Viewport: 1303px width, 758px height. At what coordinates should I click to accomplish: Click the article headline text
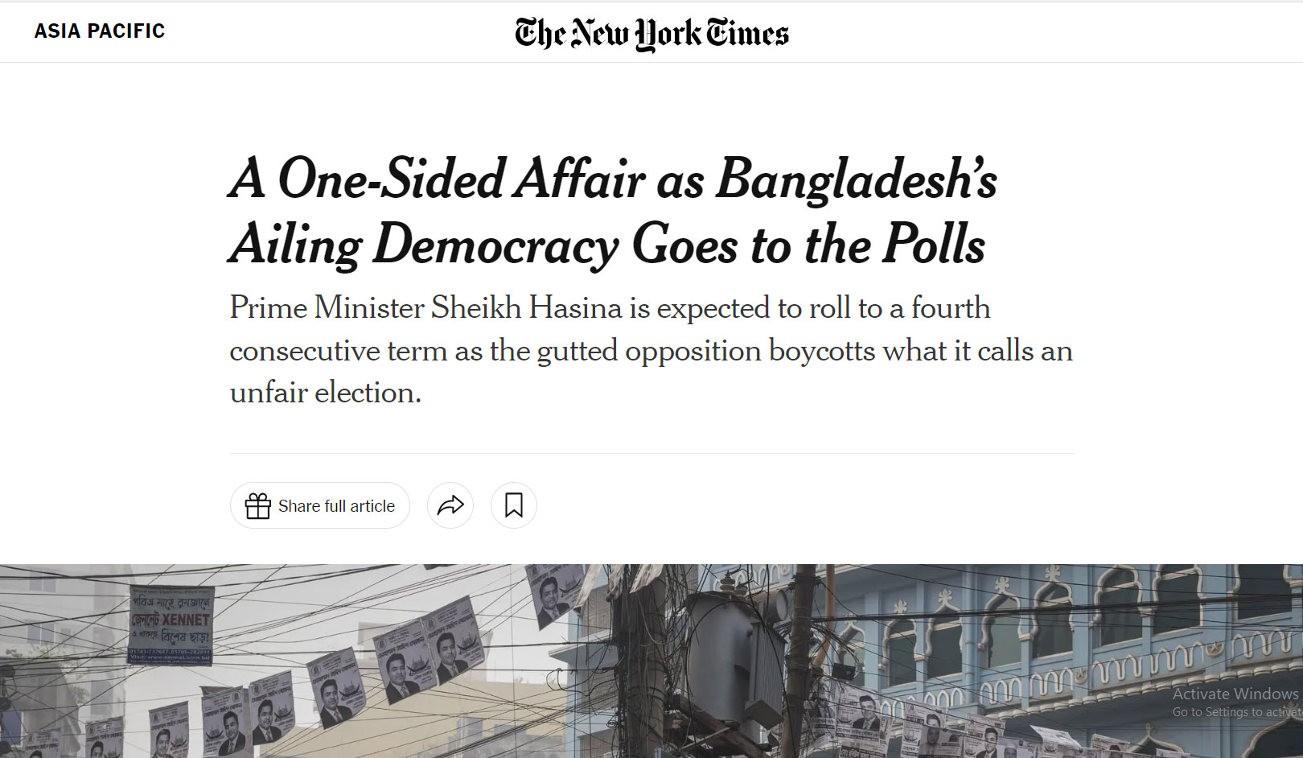point(613,212)
